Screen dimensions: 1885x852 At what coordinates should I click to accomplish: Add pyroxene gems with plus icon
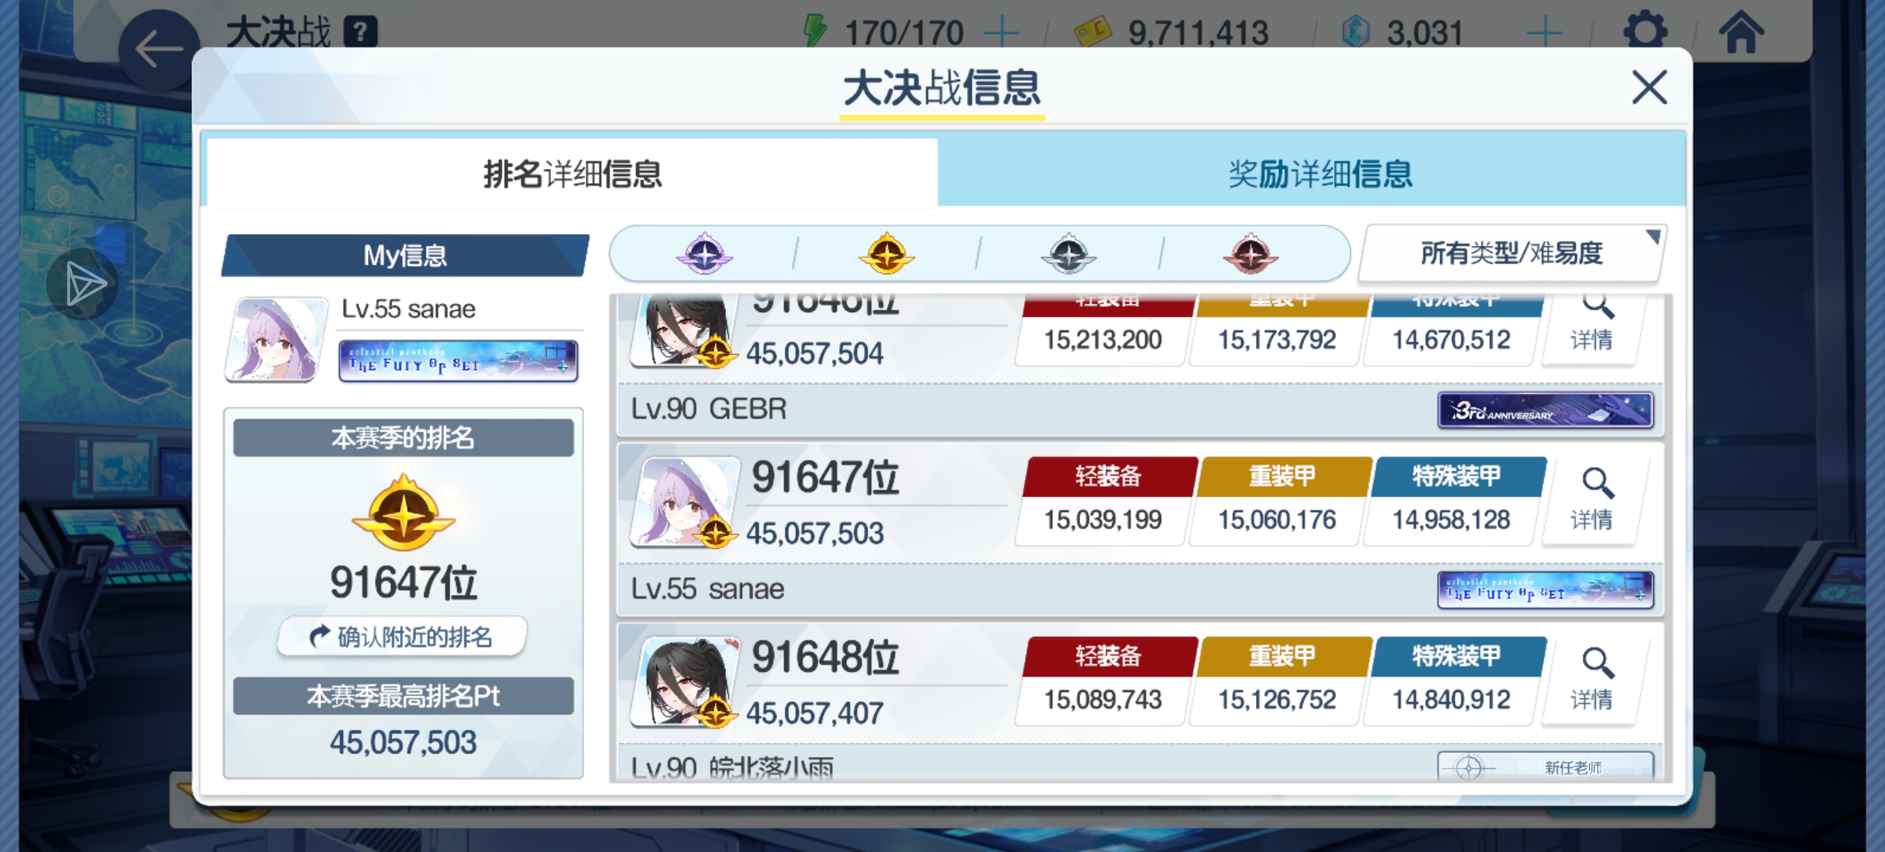click(1544, 32)
